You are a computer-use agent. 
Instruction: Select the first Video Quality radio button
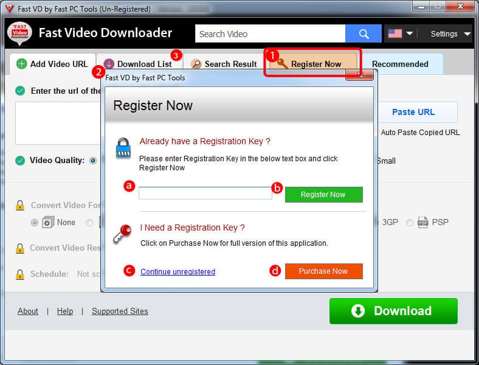[x=93, y=161]
